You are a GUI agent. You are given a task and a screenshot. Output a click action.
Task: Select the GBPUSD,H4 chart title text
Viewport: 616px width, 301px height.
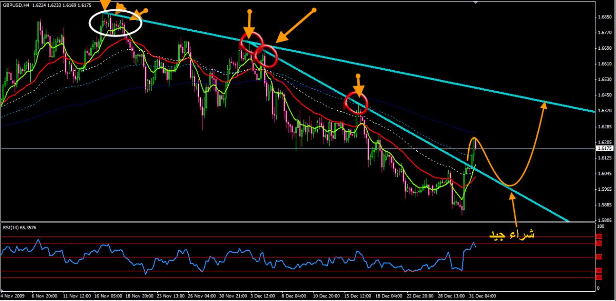15,5
